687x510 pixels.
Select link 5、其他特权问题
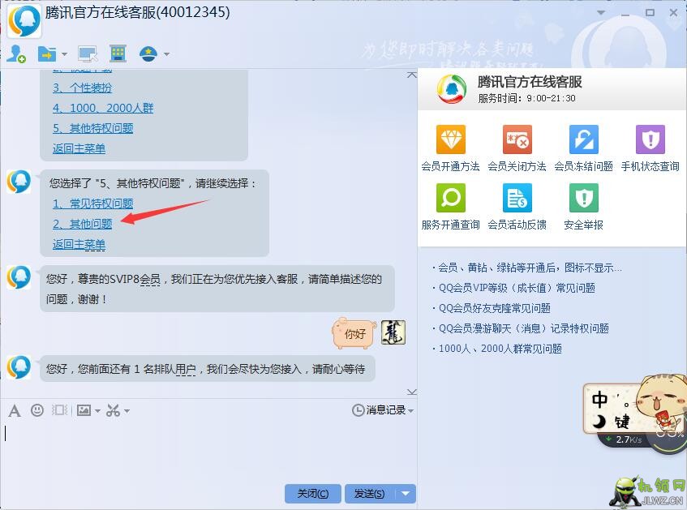tap(93, 128)
